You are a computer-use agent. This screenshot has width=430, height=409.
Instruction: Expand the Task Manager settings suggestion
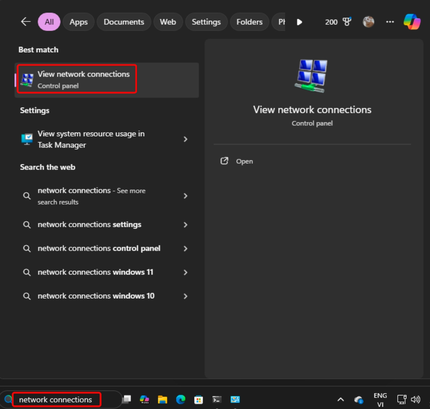point(186,139)
